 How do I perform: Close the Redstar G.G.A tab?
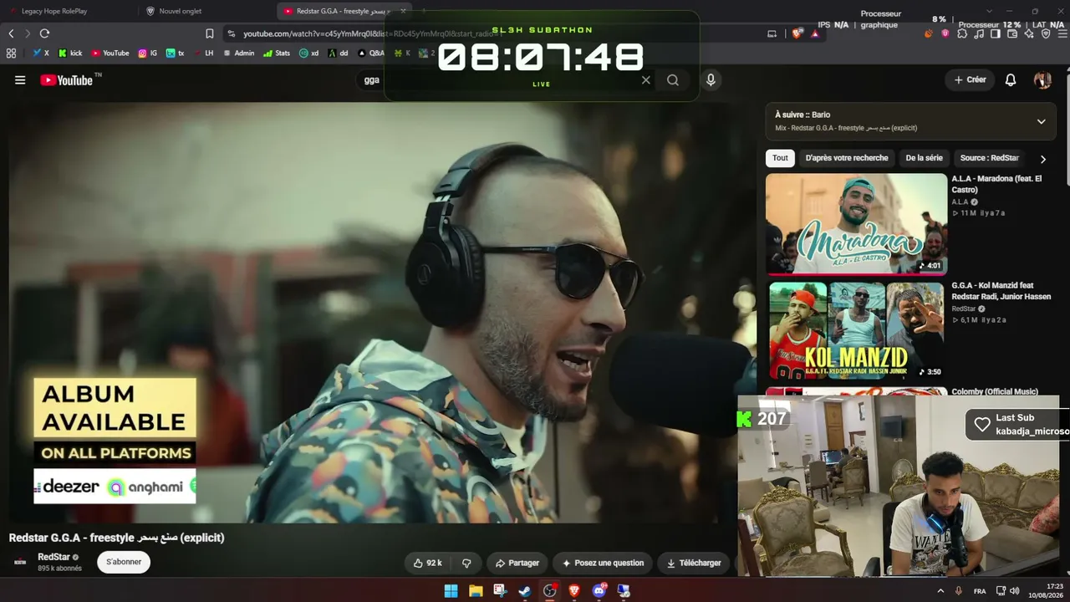click(x=403, y=11)
